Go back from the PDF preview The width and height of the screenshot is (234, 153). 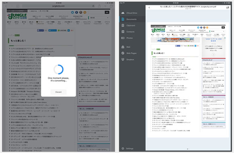[149, 8]
